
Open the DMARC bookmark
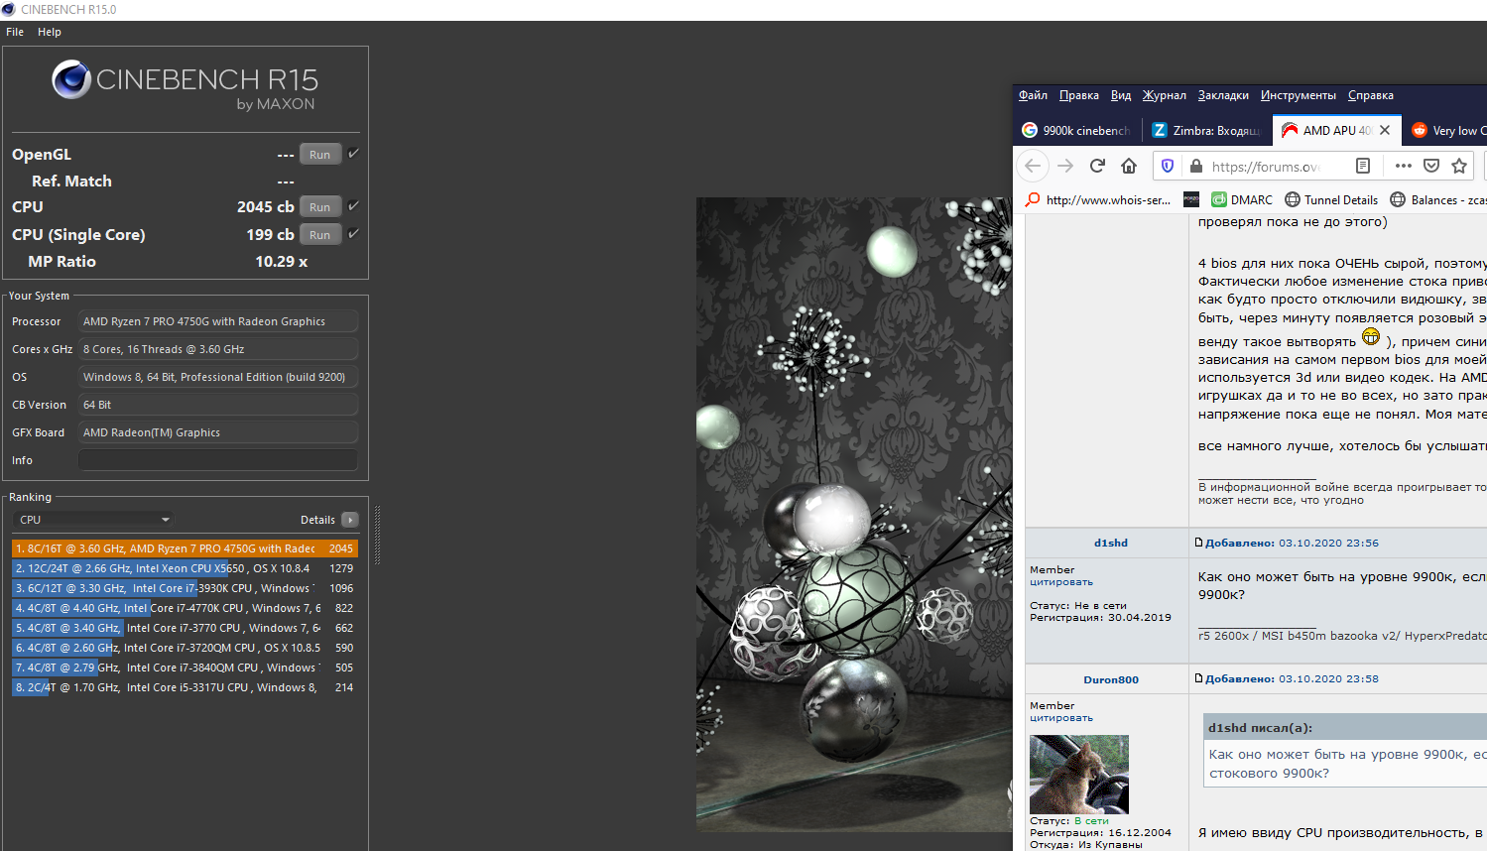[1242, 199]
